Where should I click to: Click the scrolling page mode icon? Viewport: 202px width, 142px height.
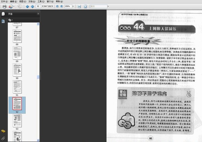coord(79,6)
